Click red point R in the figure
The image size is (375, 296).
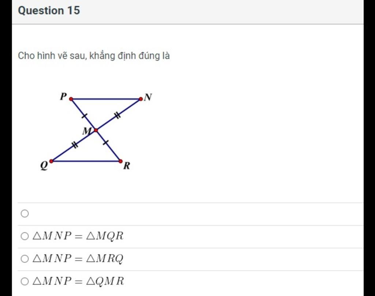click(x=120, y=161)
